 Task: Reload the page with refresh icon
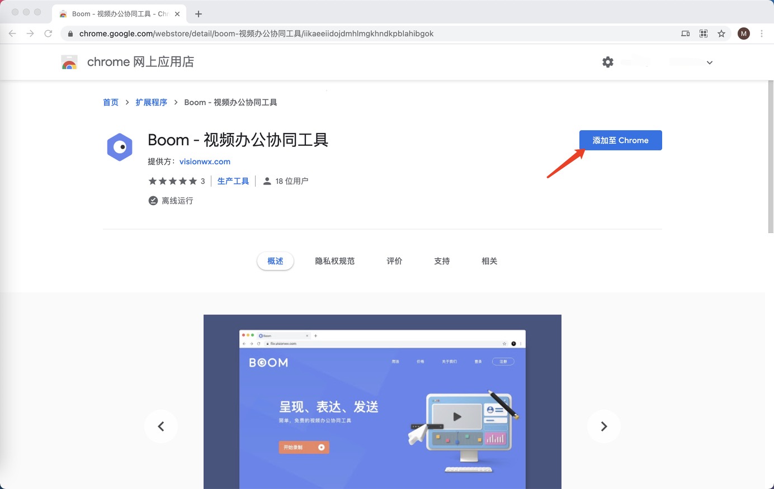click(48, 34)
